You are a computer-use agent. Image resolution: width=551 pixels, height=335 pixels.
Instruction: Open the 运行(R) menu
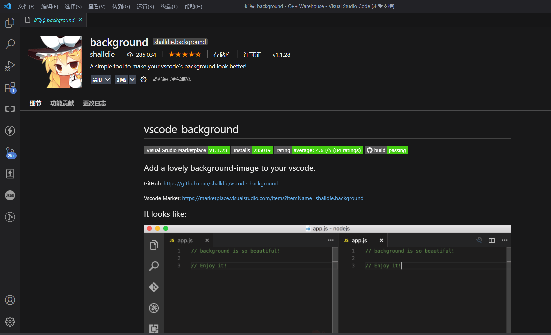coord(145,6)
